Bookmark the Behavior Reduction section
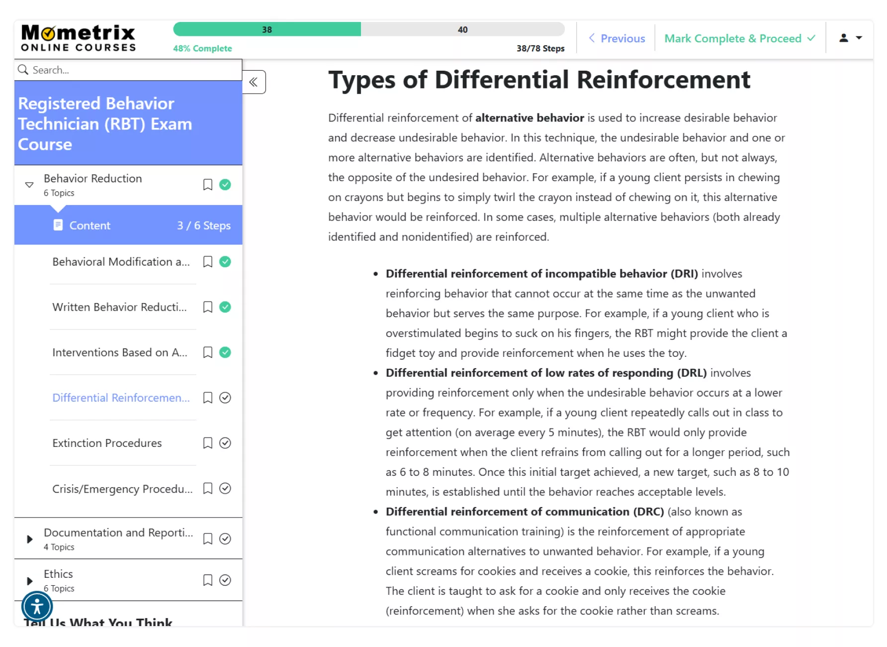The height and width of the screenshot is (647, 887). [208, 185]
